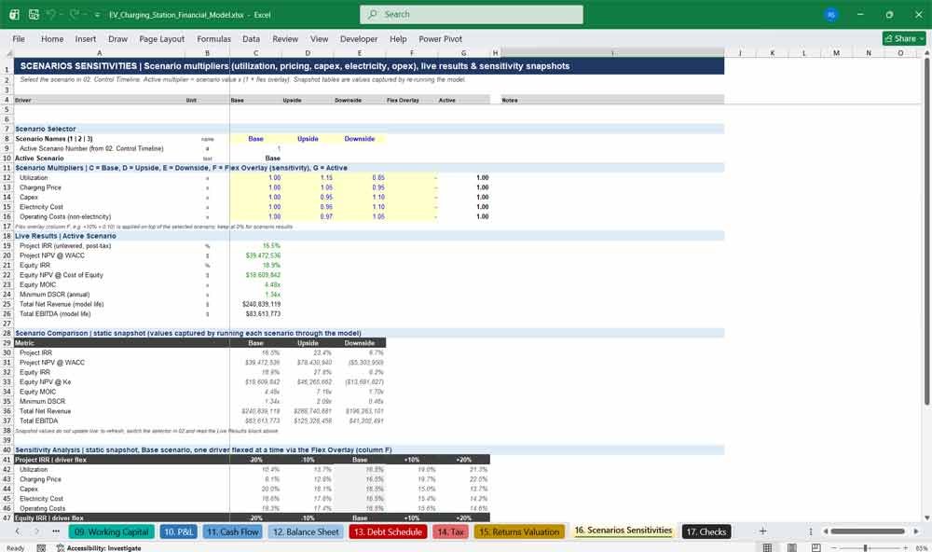The image size is (932, 552).
Task: Select column M header
Action: (836, 53)
